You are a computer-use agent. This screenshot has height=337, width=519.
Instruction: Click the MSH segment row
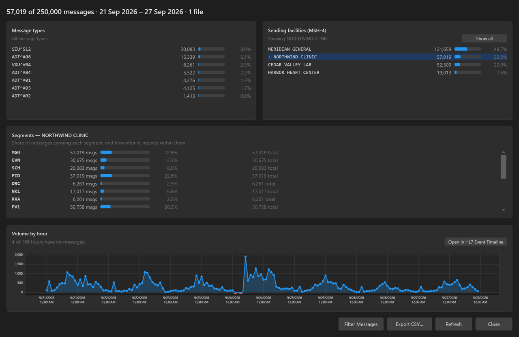tap(255, 152)
